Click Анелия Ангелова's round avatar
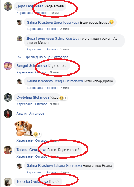134x187 pixels. [8, 114]
